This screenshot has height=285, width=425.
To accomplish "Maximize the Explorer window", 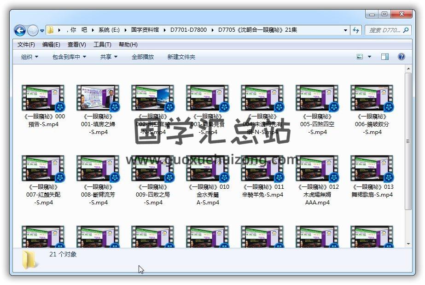I will pyautogui.click(x=384, y=14).
